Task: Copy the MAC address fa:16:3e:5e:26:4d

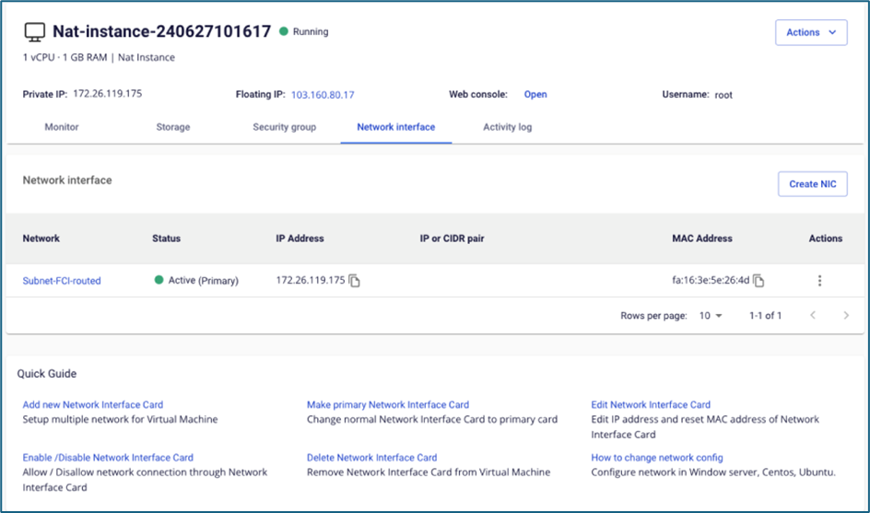Action: pyautogui.click(x=759, y=281)
